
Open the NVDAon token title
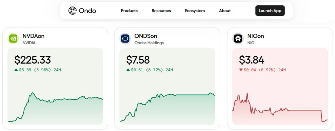tap(34, 36)
